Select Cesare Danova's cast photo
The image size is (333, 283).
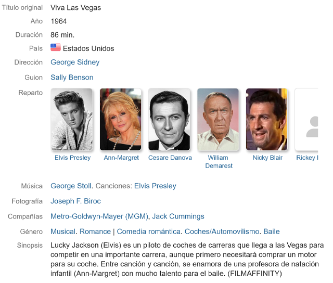click(169, 119)
